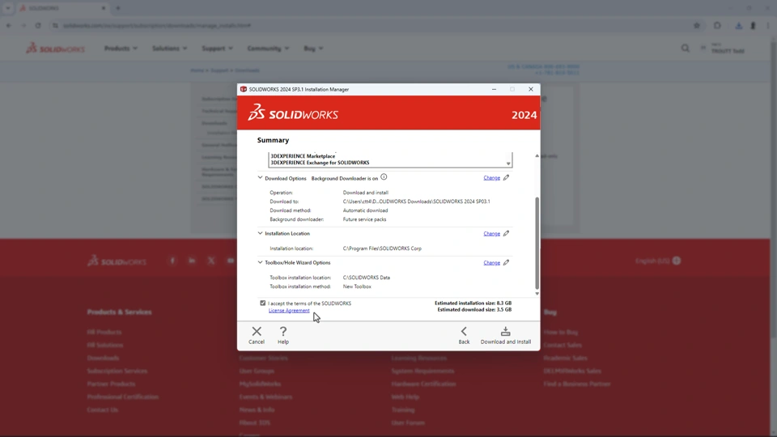Click Change link for Installation Location
This screenshot has height=437, width=777.
coord(491,233)
